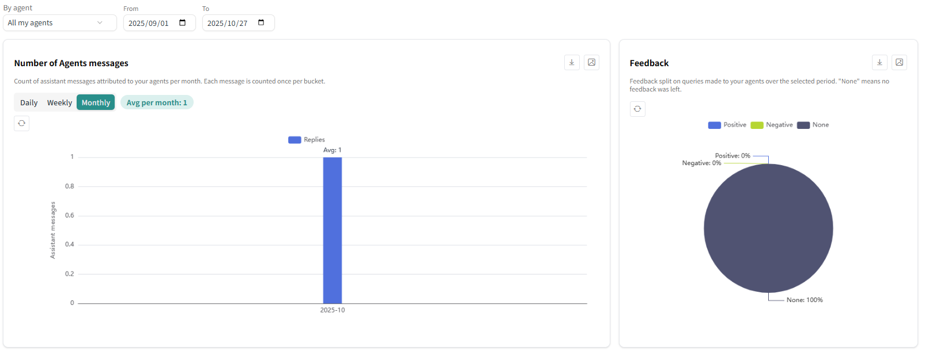Download the Agents messages chart data

(x=572, y=63)
